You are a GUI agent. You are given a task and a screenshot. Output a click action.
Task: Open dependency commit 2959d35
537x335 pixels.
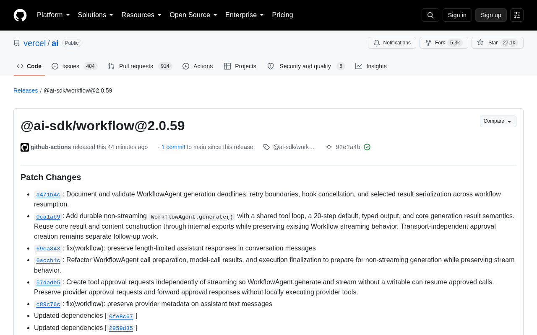121,328
